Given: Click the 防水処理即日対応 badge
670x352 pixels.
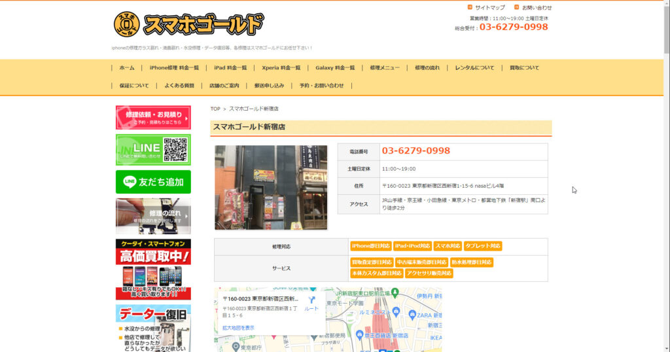Looking at the screenshot, I should point(471,262).
